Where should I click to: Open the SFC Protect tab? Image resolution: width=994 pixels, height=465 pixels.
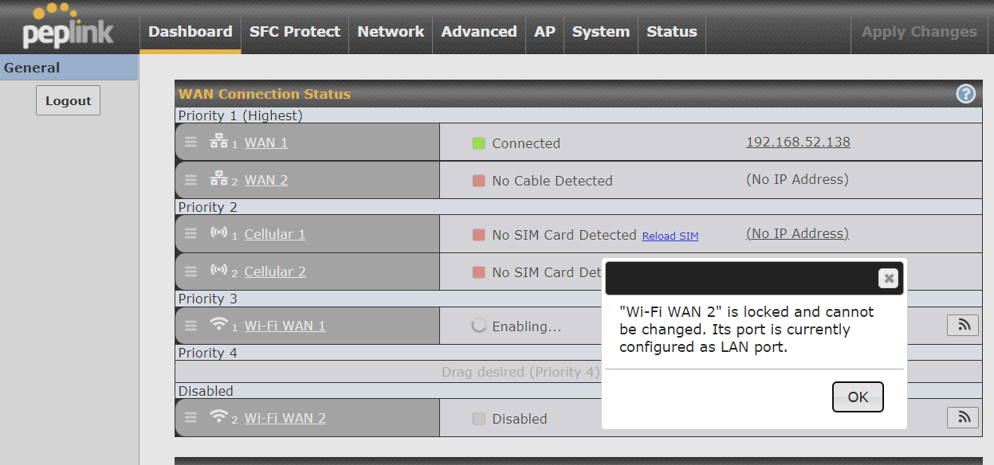click(294, 32)
